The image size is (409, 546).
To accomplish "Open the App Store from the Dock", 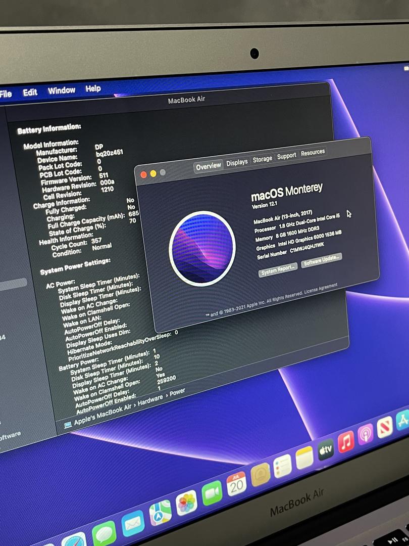I will coord(403,420).
